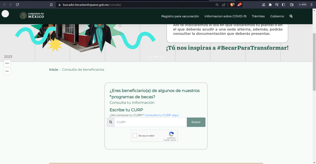The image size is (316, 164).
Task: Open the Trámites menu item
Action: 258,16
